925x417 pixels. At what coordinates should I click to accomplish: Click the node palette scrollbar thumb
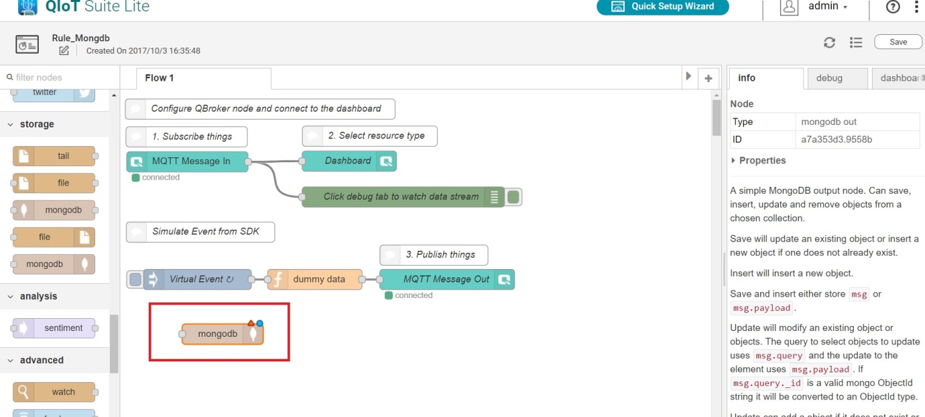(x=114, y=344)
